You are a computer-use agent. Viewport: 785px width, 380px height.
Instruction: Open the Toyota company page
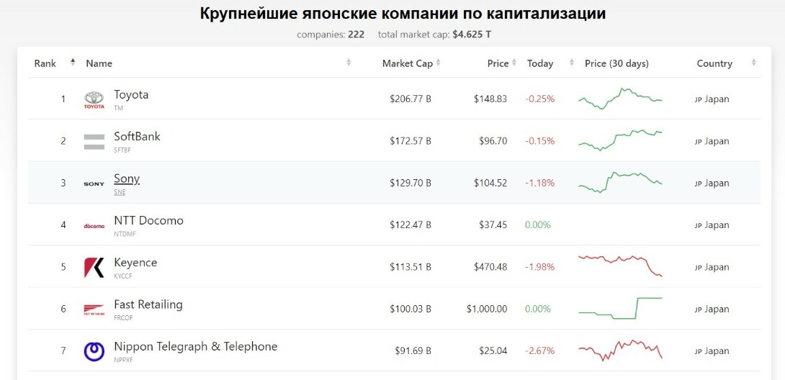click(131, 94)
